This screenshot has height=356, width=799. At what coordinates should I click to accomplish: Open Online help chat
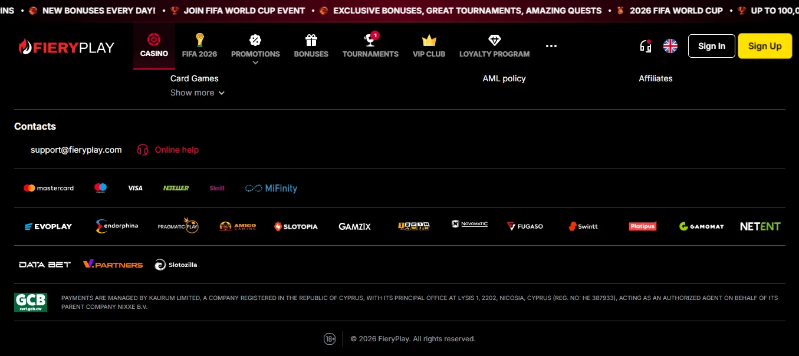[x=168, y=150]
